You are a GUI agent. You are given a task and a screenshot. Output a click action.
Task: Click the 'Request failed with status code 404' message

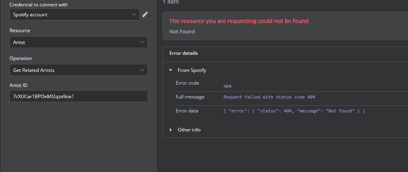[269, 97]
